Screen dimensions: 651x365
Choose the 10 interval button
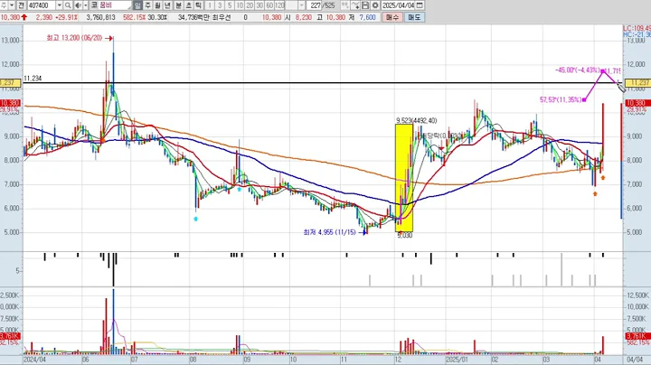pyautogui.click(x=240, y=5)
